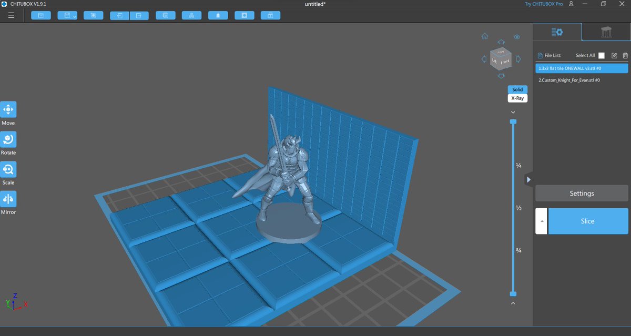This screenshot has width=631, height=336.
Task: Click the Hollow model toolbar icon
Action: point(218,15)
